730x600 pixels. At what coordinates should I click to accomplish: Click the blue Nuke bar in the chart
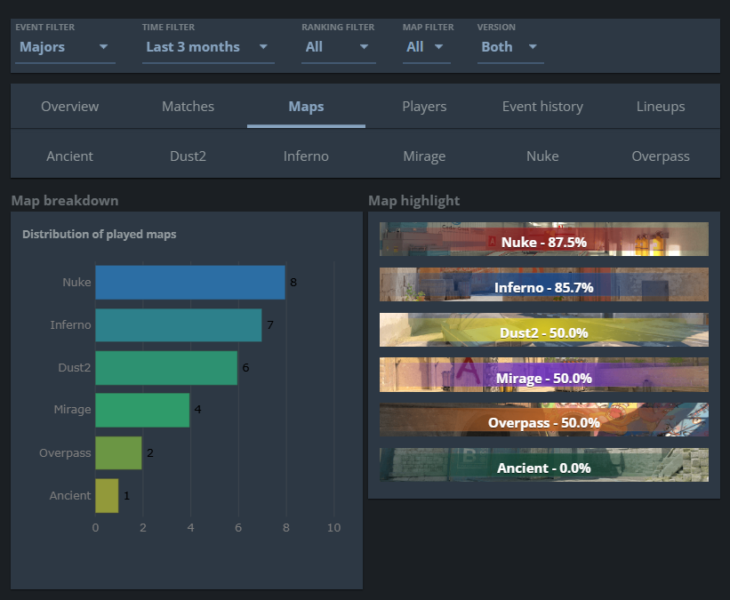190,283
